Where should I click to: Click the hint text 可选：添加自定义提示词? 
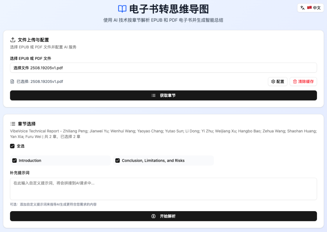53,204
